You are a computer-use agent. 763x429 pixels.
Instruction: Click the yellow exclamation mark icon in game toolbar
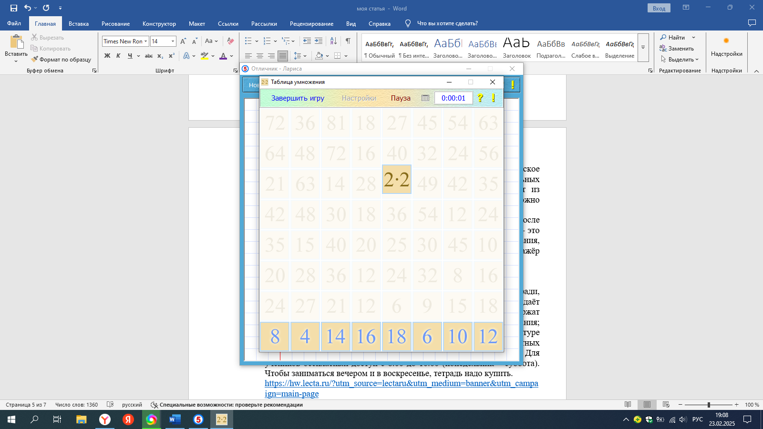493,98
